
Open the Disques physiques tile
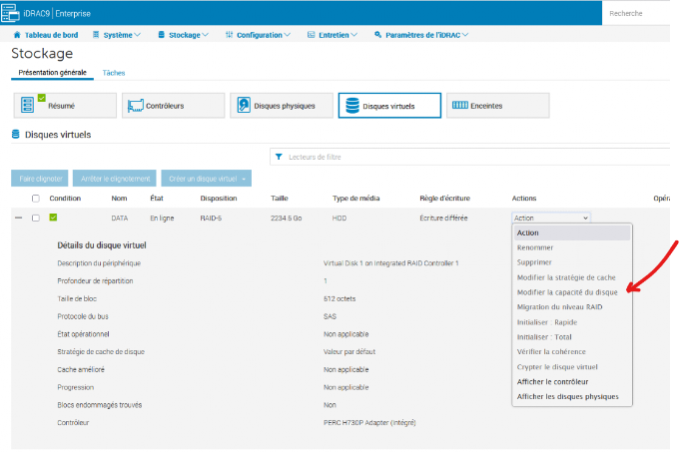point(282,106)
